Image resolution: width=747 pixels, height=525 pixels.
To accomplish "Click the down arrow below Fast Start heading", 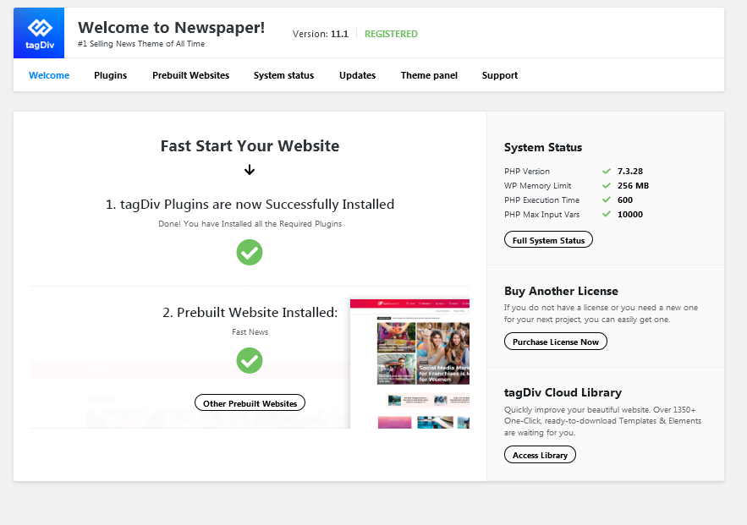I will (x=250, y=170).
